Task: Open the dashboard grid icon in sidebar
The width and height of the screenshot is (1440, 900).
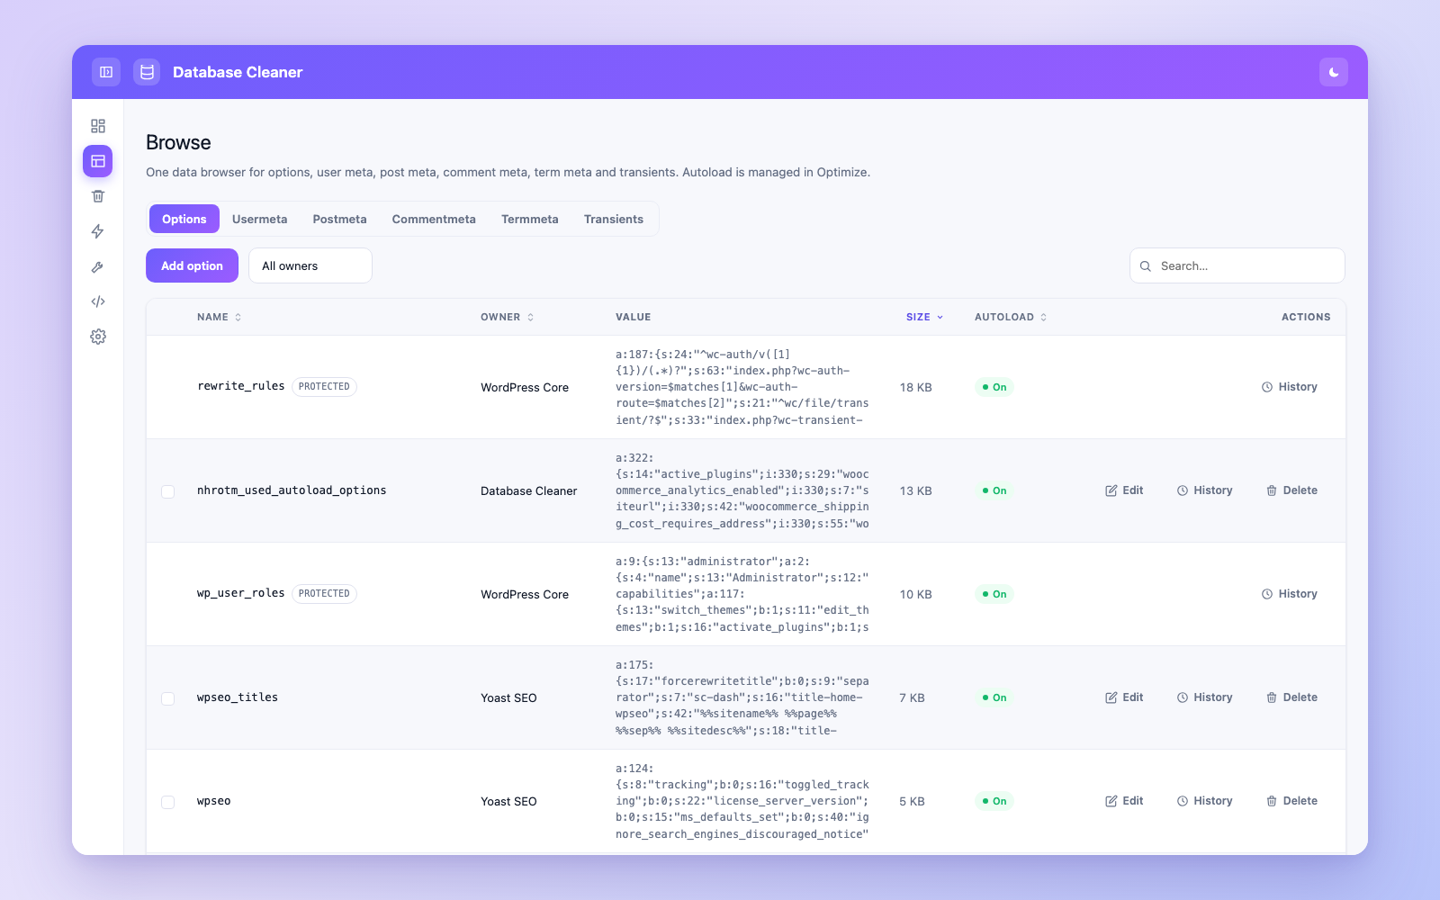Action: 98,126
